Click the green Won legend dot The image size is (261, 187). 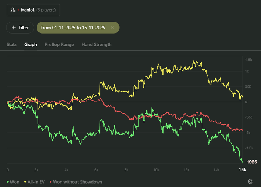tap(8, 182)
